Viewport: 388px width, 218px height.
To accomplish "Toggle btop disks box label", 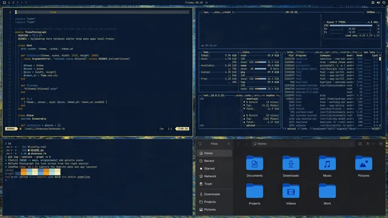I will 246,52.
